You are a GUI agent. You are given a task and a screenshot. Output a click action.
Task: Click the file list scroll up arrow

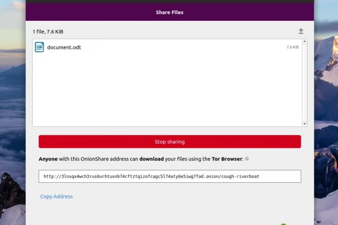tap(305, 41)
